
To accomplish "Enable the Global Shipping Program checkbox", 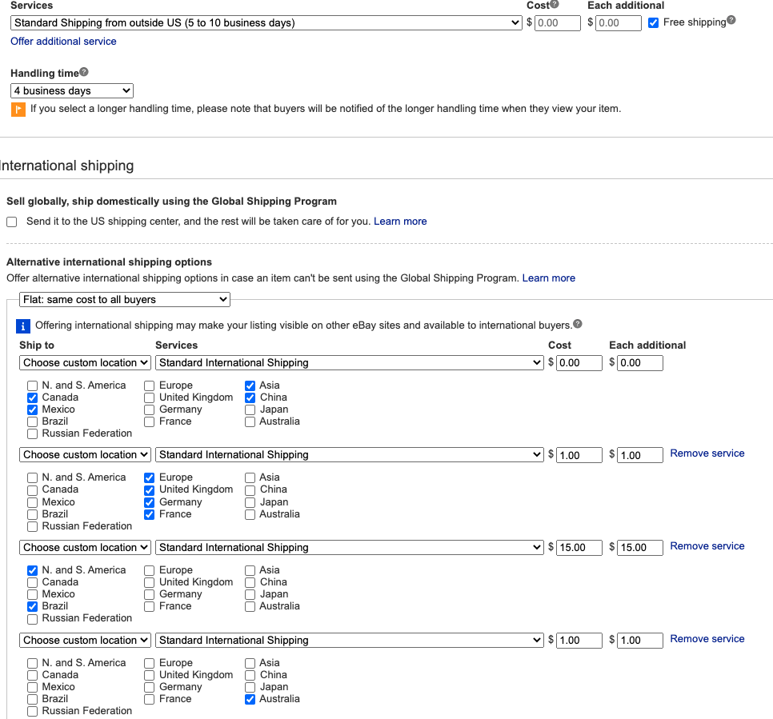I will click(x=12, y=222).
